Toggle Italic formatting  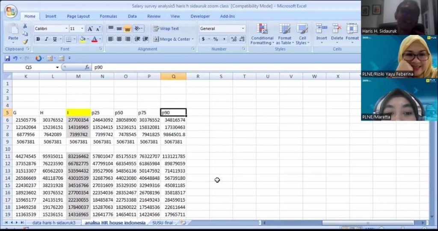46,39
